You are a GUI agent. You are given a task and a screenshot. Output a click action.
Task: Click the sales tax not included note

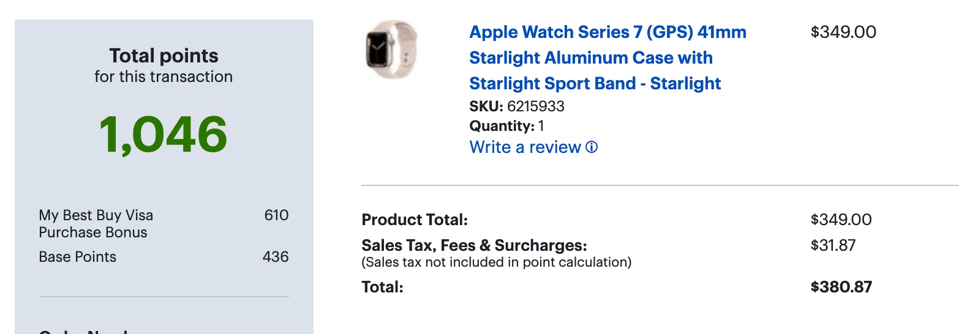(496, 262)
